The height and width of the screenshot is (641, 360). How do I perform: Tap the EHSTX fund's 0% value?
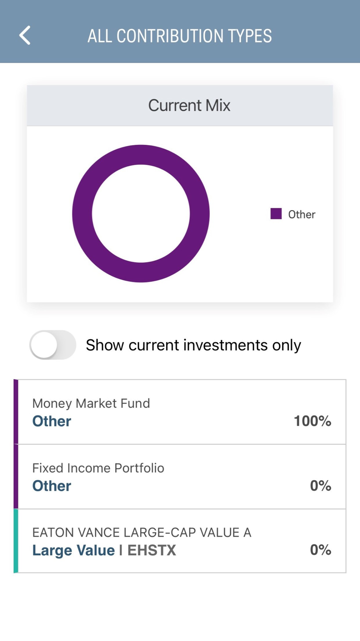tap(320, 550)
